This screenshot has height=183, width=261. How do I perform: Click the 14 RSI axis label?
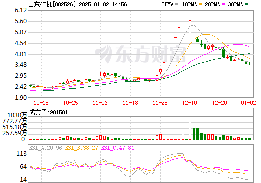click(24, 180)
